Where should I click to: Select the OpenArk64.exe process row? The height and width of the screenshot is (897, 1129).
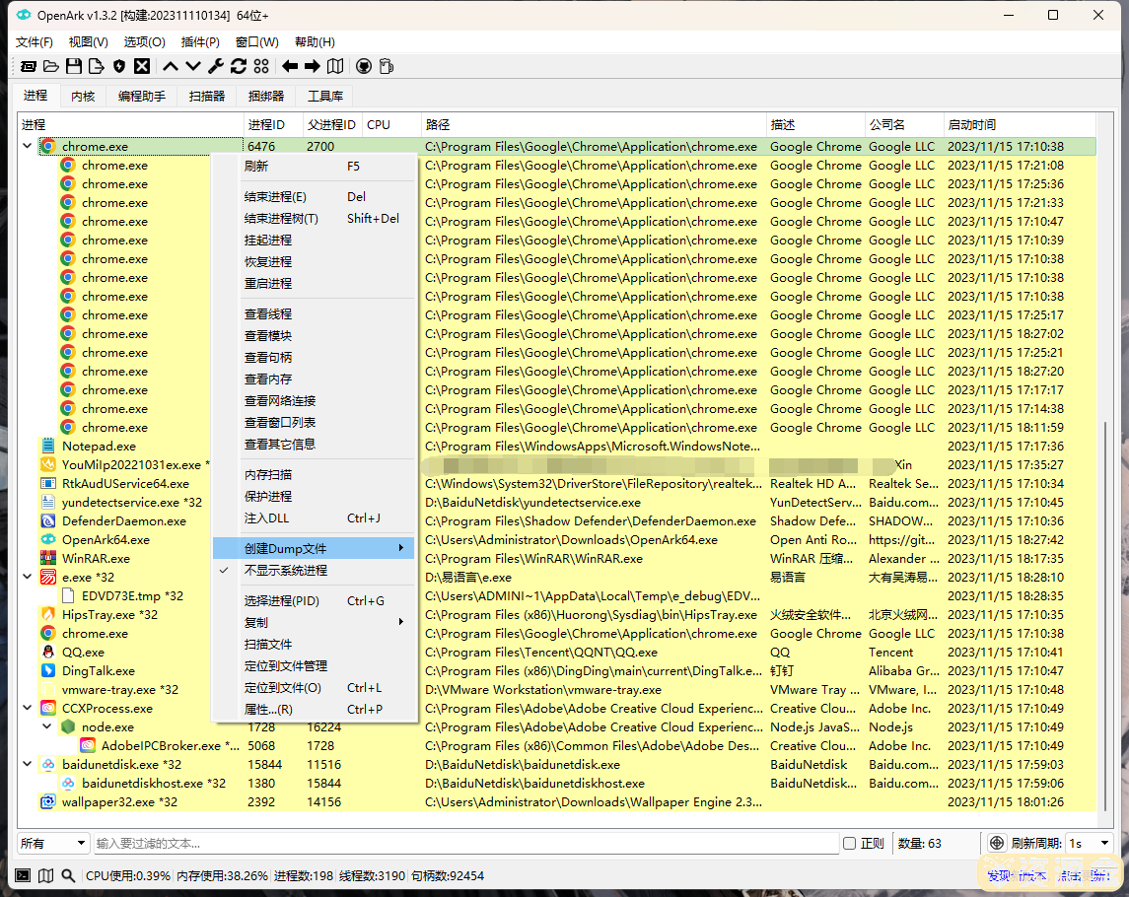[x=556, y=540]
